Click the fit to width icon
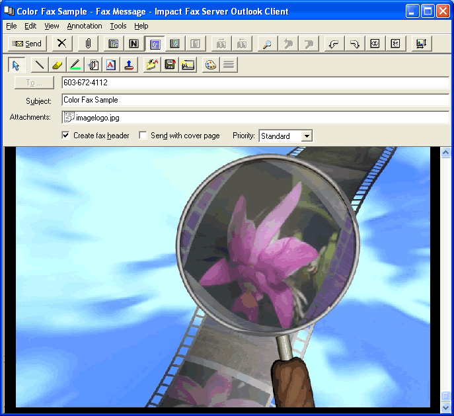Viewport: 454px width, 416px height. pos(375,44)
